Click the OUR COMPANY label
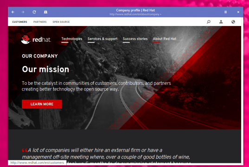Image resolution: width=249 pixels, height=167 pixels. (40, 56)
